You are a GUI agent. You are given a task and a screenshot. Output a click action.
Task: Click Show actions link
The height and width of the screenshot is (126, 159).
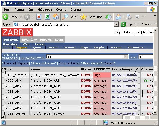tap(68, 63)
